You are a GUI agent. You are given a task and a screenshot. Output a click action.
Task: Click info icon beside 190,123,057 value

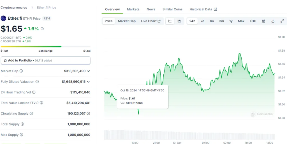coord(88,113)
